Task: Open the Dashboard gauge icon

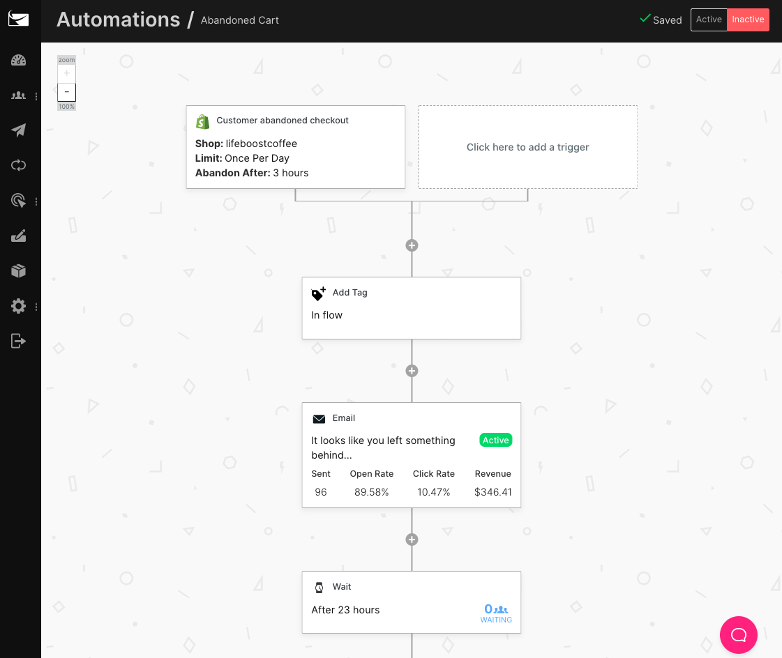Action: point(18,61)
